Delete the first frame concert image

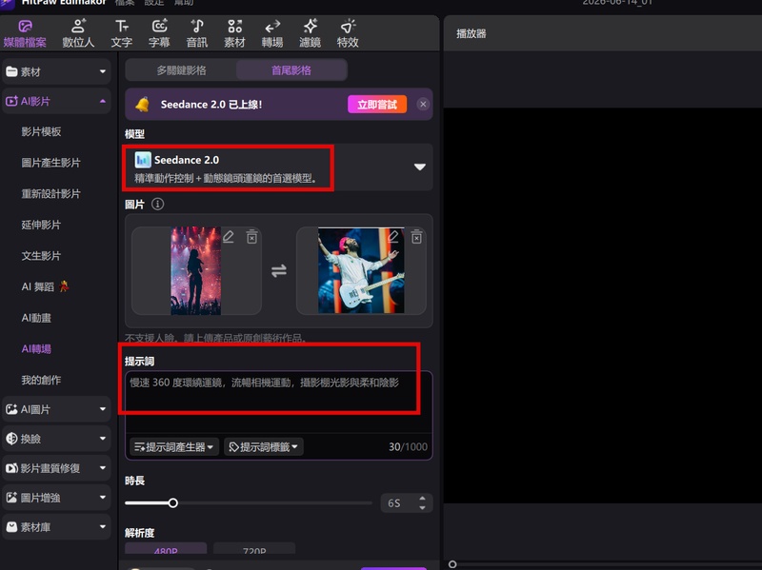pyautogui.click(x=251, y=237)
